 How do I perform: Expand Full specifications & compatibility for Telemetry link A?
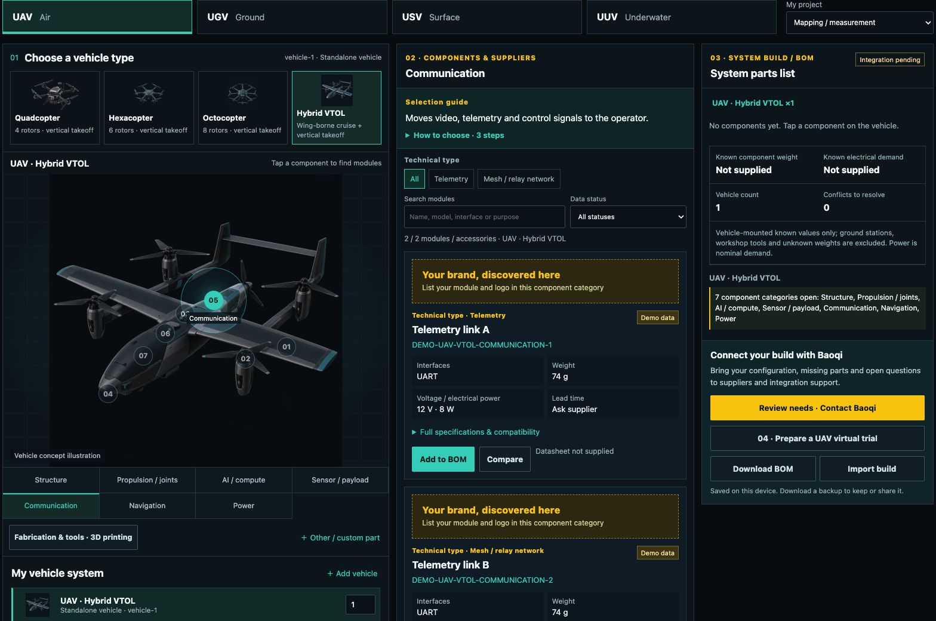[x=476, y=432]
